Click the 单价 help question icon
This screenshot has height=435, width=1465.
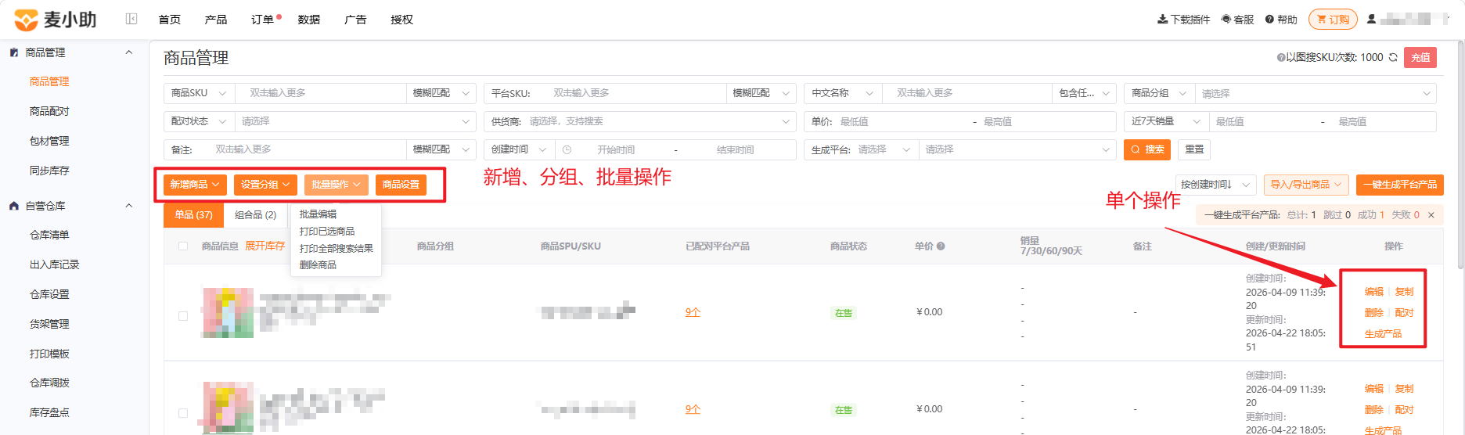point(941,246)
